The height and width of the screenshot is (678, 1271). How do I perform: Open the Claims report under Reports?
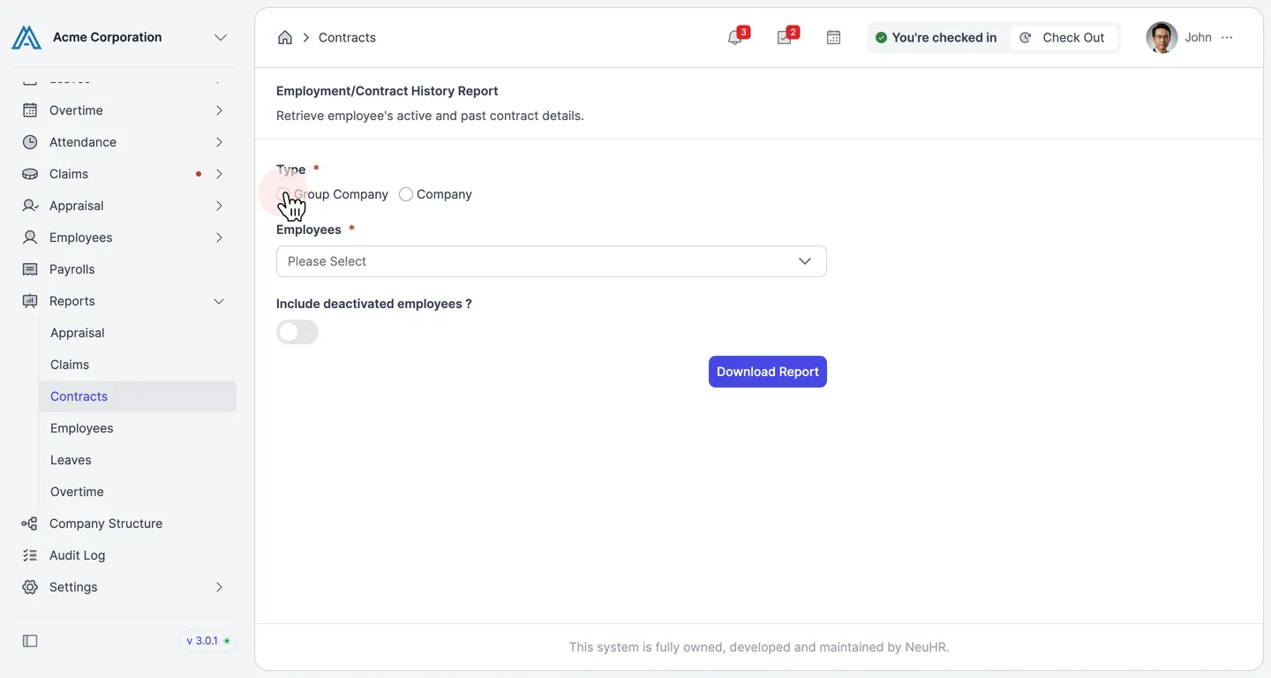click(138, 365)
